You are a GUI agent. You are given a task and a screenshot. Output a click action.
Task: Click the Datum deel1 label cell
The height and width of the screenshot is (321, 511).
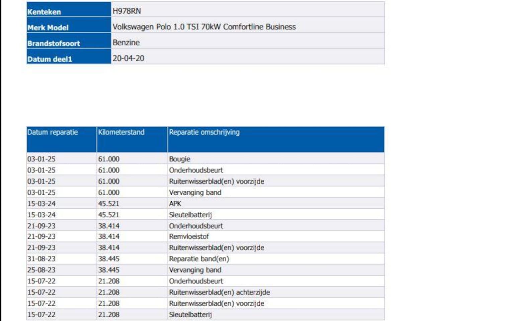tap(50, 59)
